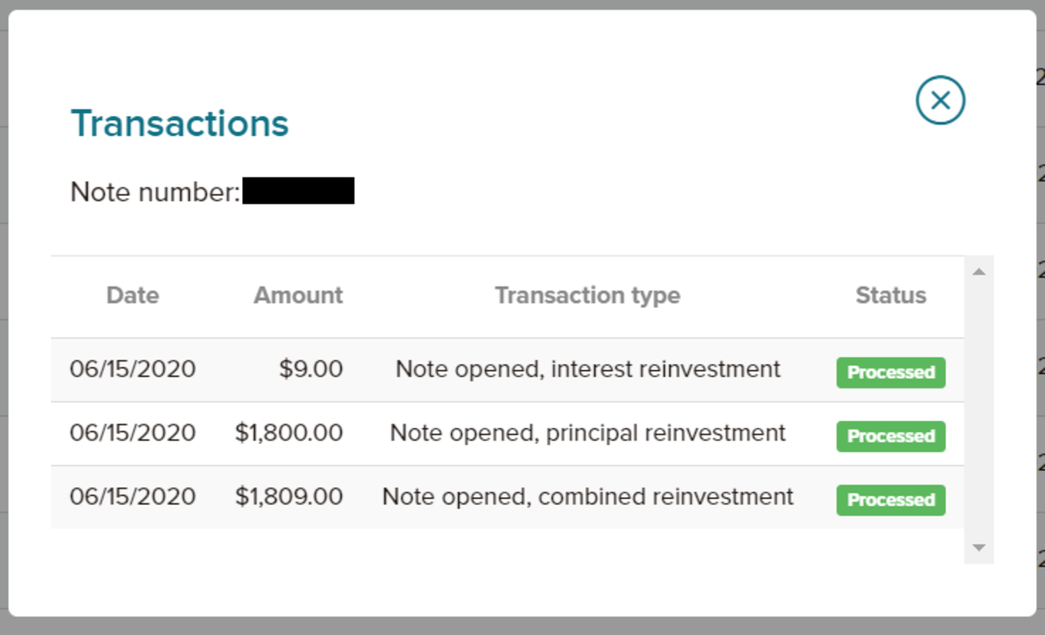Sort by the Date column header
The image size is (1045, 635).
(x=132, y=295)
